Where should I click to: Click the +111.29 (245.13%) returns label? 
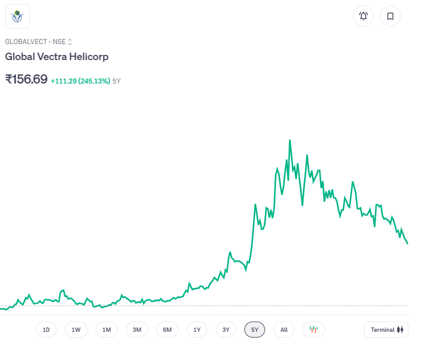(x=80, y=81)
